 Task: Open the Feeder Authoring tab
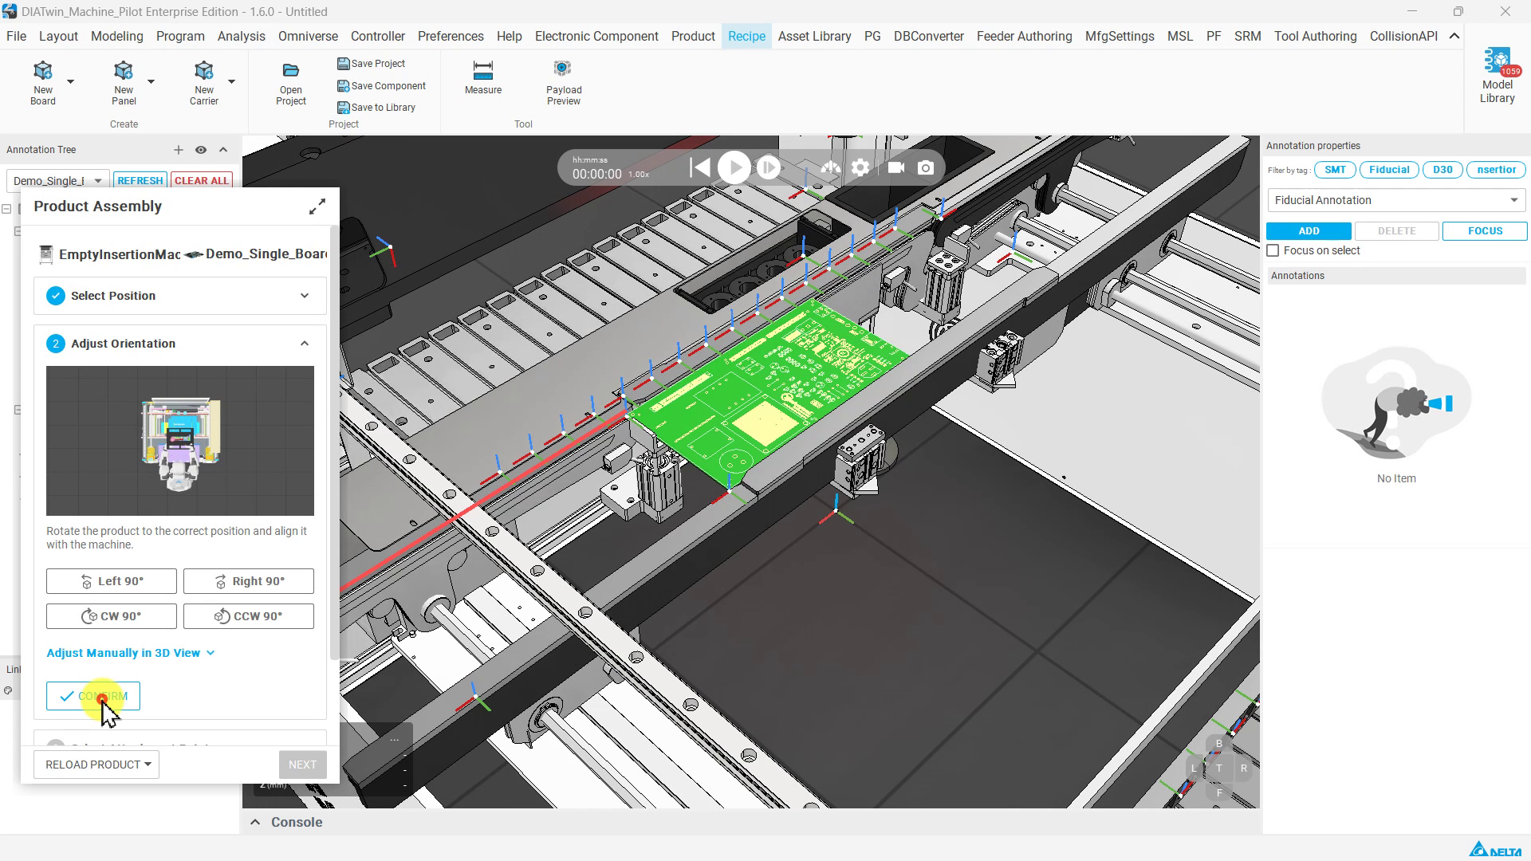pyautogui.click(x=1025, y=36)
